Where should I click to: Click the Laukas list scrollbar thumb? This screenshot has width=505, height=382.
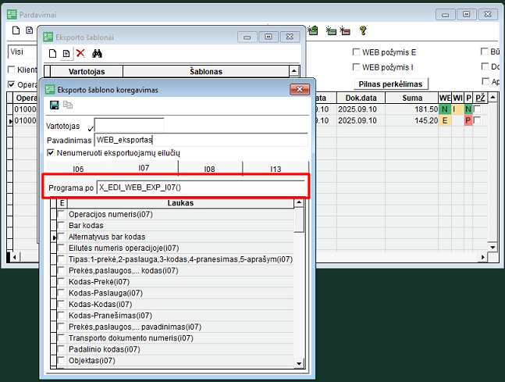click(x=299, y=220)
